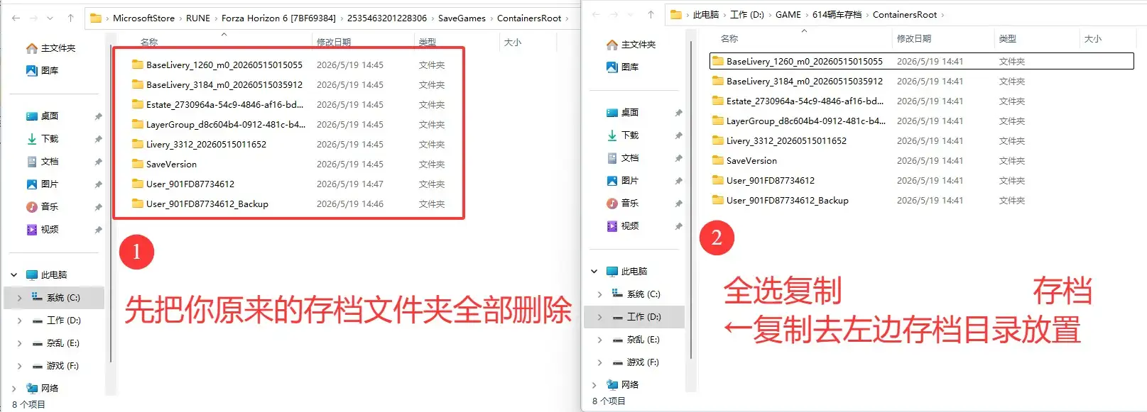Viewport: 1147px width, 412px height.
Task: Select User_901FD87734612 folder icon in right window
Action: click(x=718, y=180)
